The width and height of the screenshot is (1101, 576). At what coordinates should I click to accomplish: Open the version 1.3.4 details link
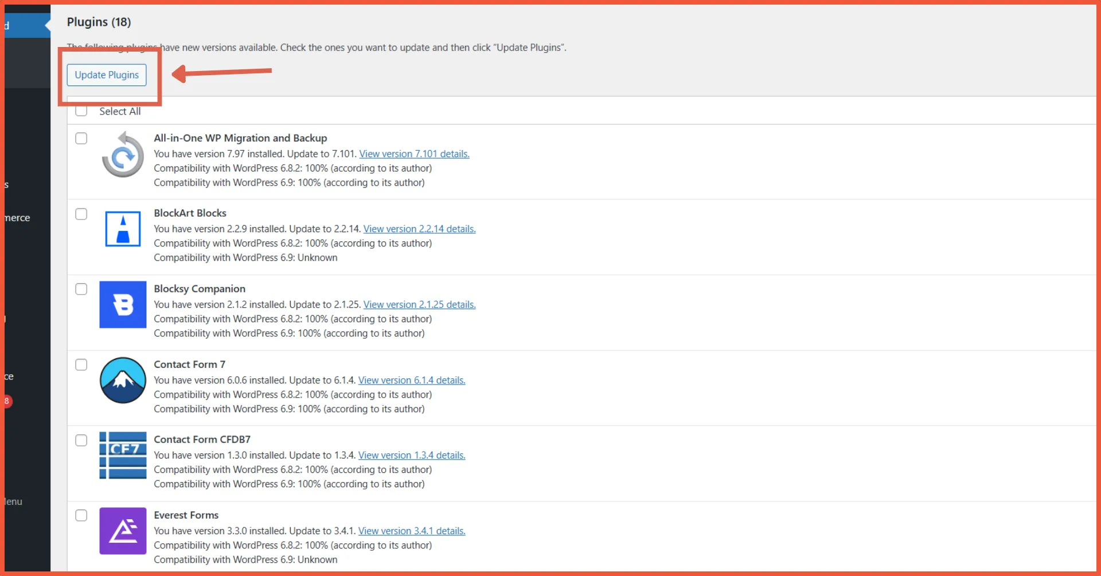pos(411,455)
